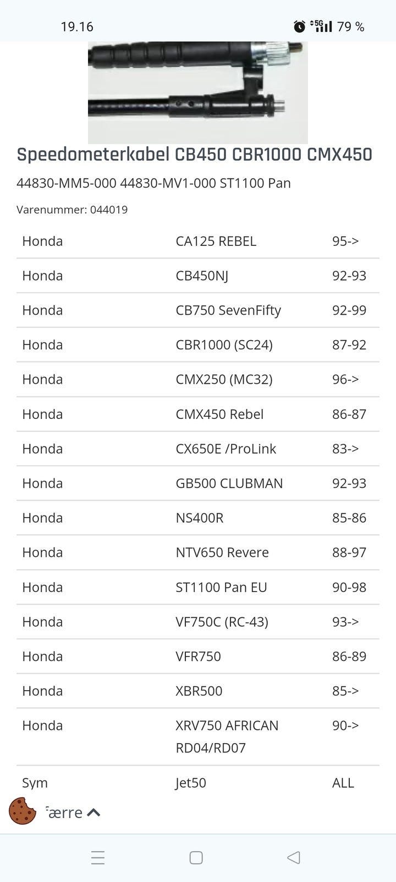Tap the Speedometerkabel CB450 product title
Screen dimensions: 396x882
click(194, 154)
